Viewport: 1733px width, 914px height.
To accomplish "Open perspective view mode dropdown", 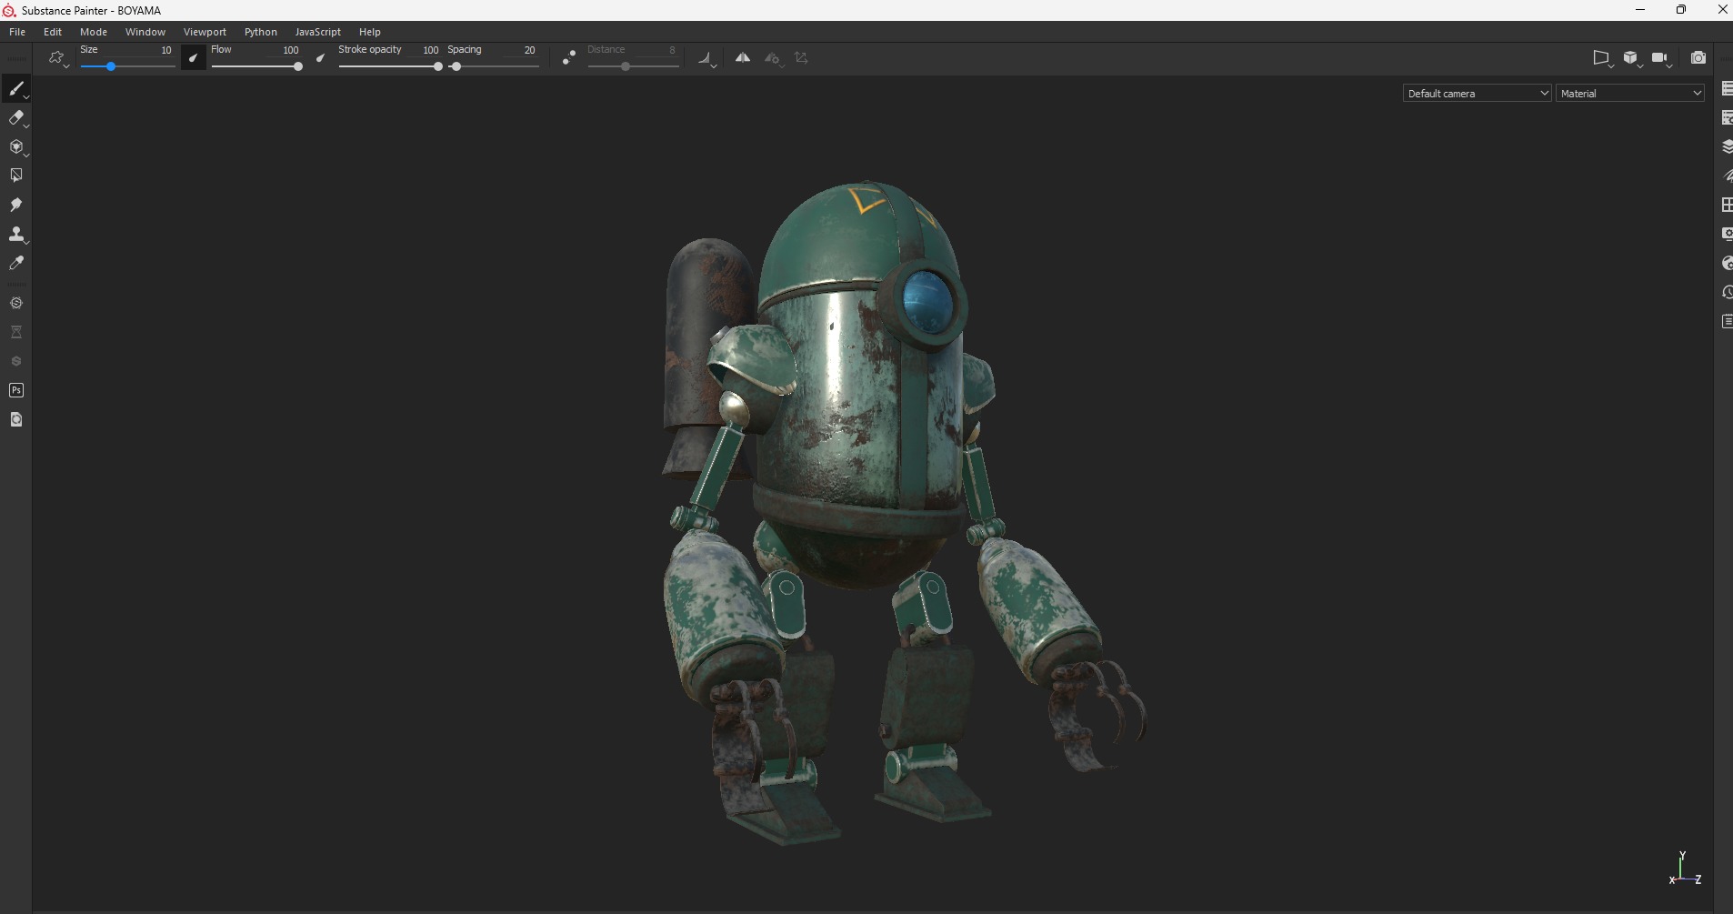I will [x=1603, y=58].
